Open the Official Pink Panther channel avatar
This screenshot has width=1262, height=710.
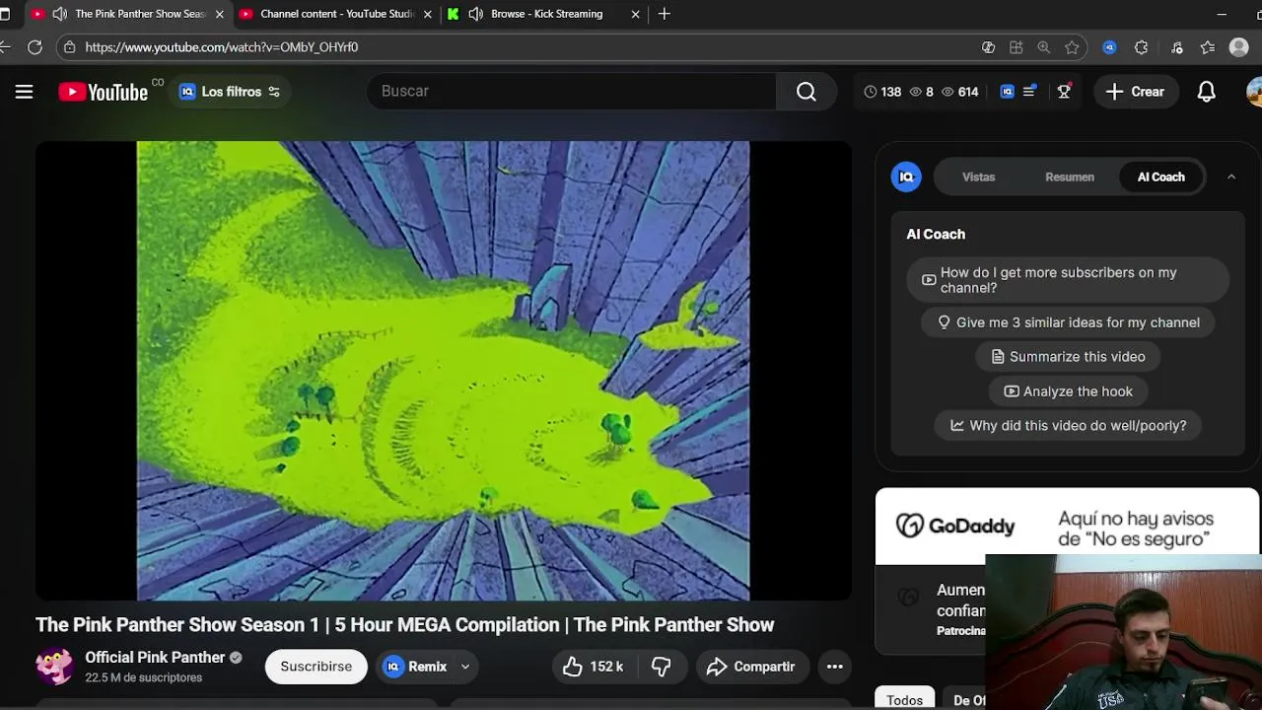(x=54, y=667)
